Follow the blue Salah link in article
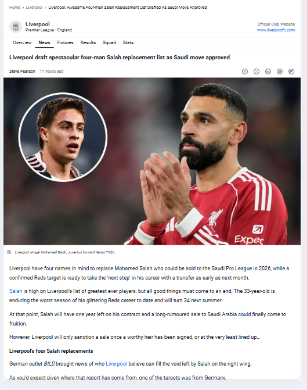Image resolution: width=307 pixels, height=390 pixels. point(16,291)
